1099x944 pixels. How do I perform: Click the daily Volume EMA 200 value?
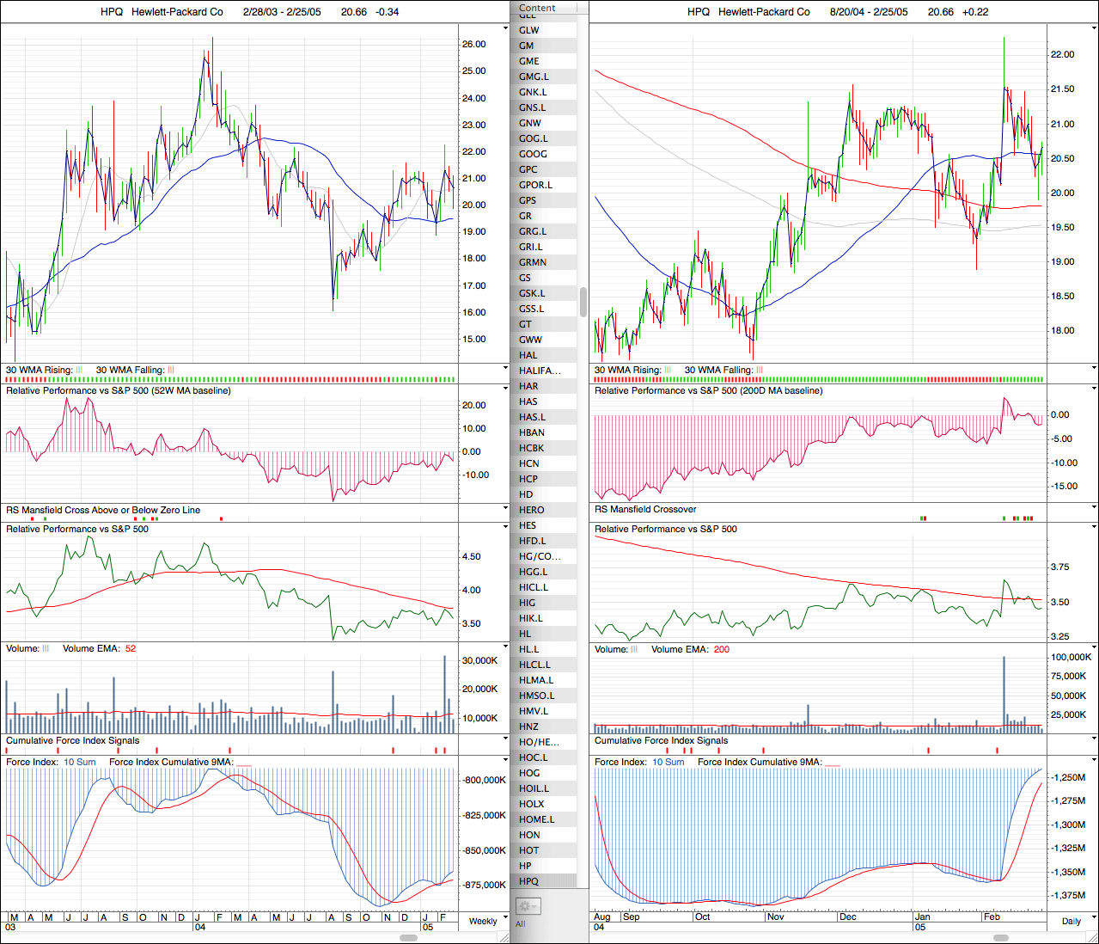click(721, 649)
